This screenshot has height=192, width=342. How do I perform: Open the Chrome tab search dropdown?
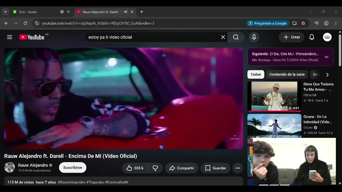5,12
